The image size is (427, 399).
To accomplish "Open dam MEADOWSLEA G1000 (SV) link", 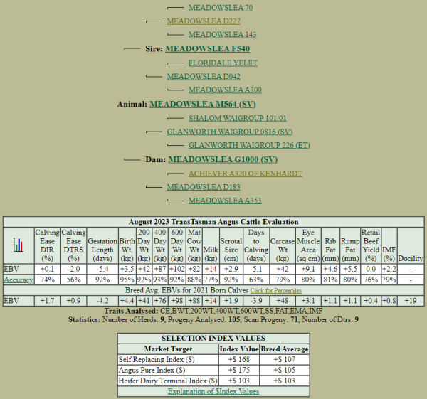I will tap(223, 159).
